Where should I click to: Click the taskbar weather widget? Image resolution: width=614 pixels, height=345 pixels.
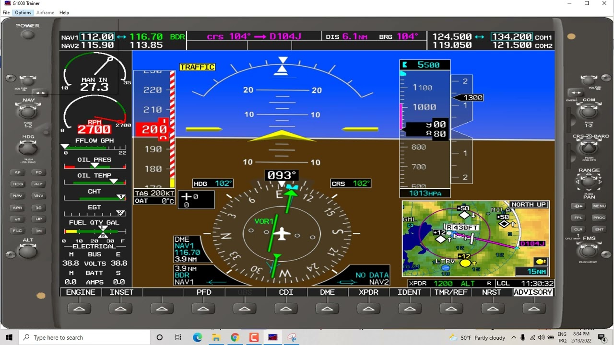477,337
